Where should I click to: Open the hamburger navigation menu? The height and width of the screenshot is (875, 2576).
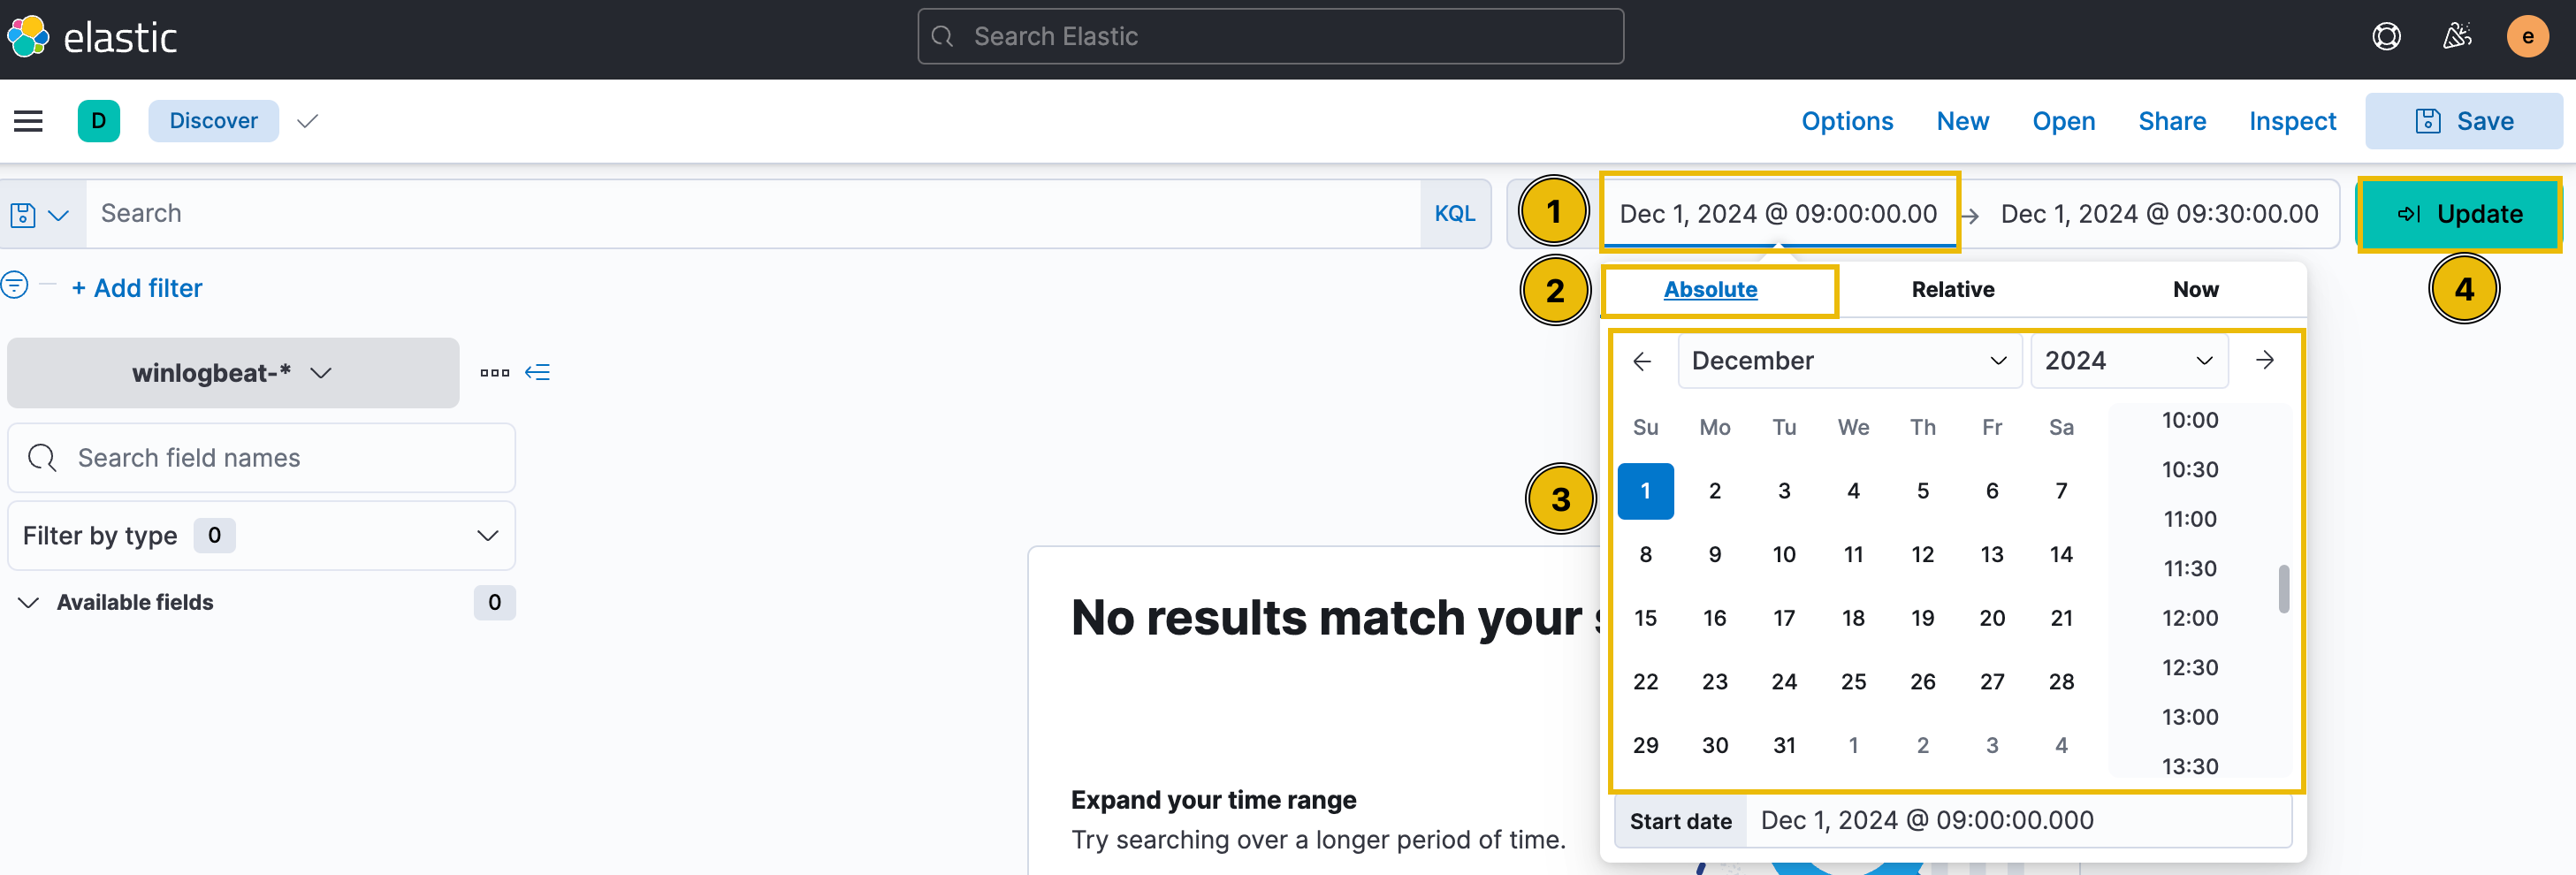[x=28, y=121]
